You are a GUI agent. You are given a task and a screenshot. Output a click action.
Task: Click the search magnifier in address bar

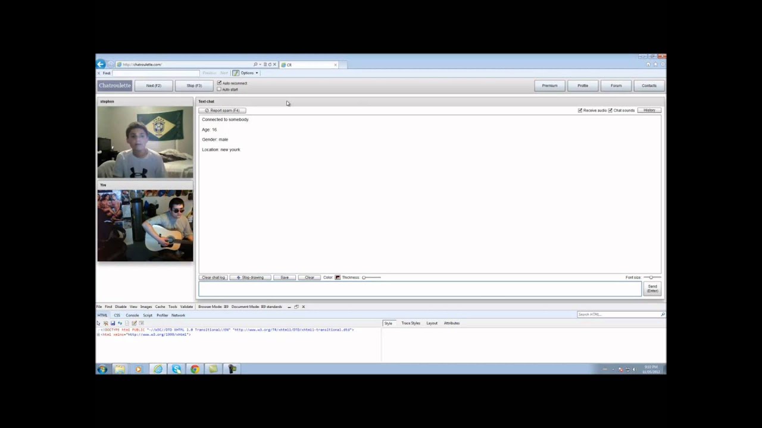pos(255,64)
